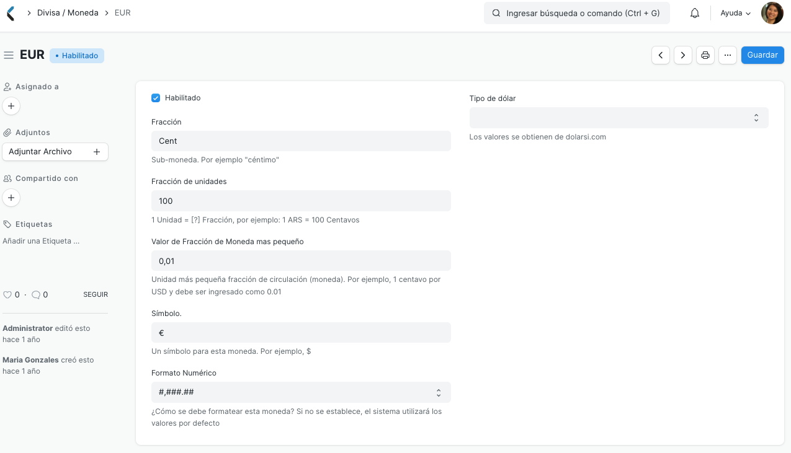791x453 pixels.
Task: Click 'Maria Gonzales creó esto' entry
Action: point(48,366)
